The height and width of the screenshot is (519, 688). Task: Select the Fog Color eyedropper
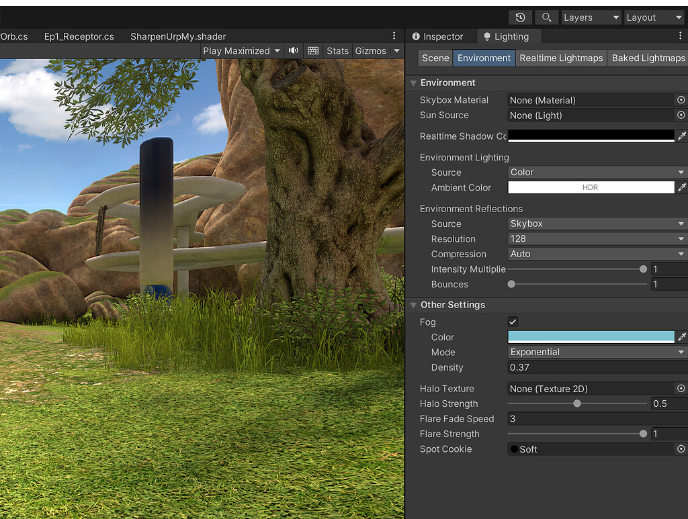pyautogui.click(x=683, y=336)
